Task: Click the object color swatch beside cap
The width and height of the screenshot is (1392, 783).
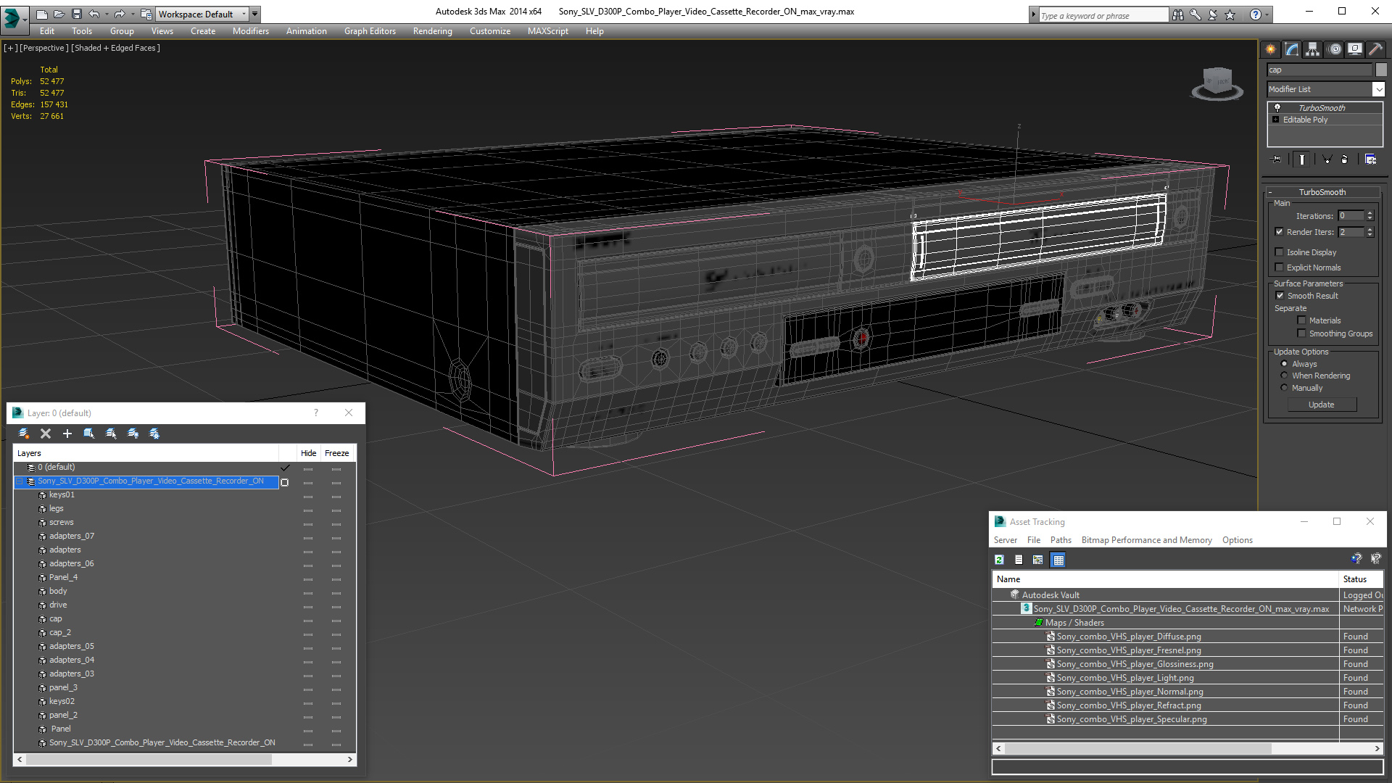Action: point(1381,70)
